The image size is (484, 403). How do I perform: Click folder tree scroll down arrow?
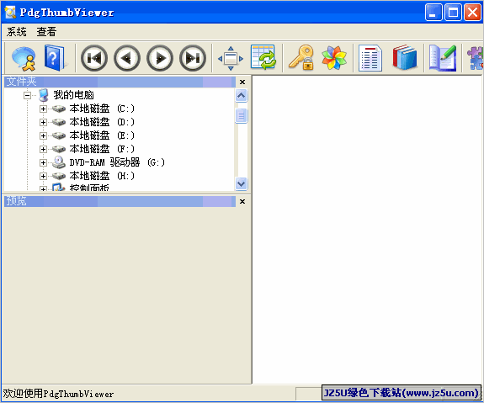pyautogui.click(x=241, y=183)
